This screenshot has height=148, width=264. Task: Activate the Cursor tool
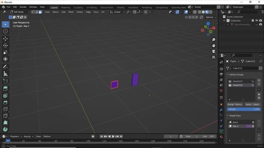click(5, 31)
